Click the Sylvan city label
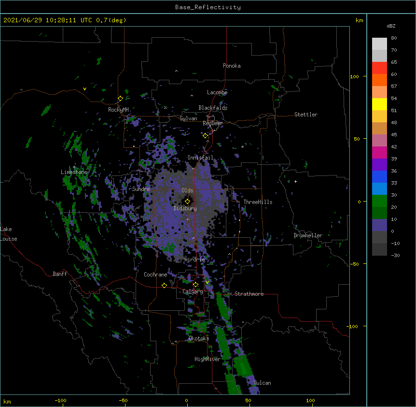The image size is (416, 407). (x=188, y=118)
